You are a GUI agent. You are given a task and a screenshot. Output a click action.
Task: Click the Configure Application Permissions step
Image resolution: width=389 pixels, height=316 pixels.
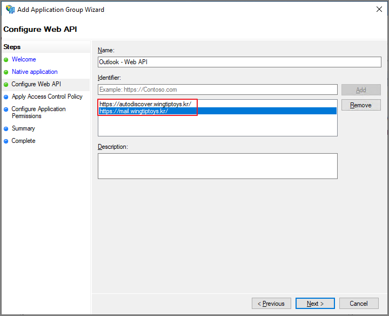tap(39, 112)
